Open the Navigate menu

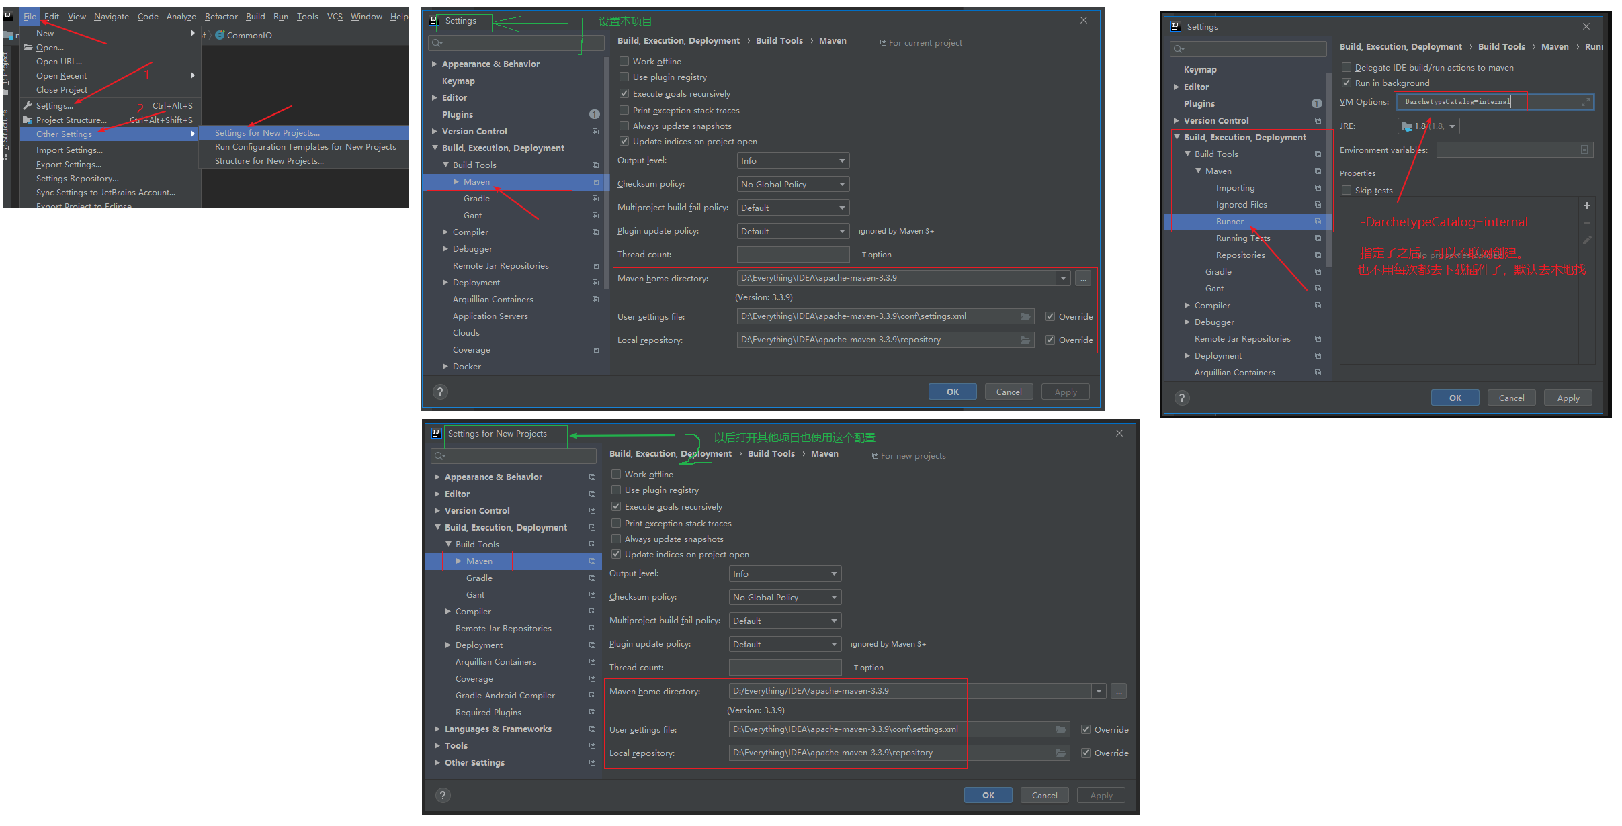[x=112, y=17]
